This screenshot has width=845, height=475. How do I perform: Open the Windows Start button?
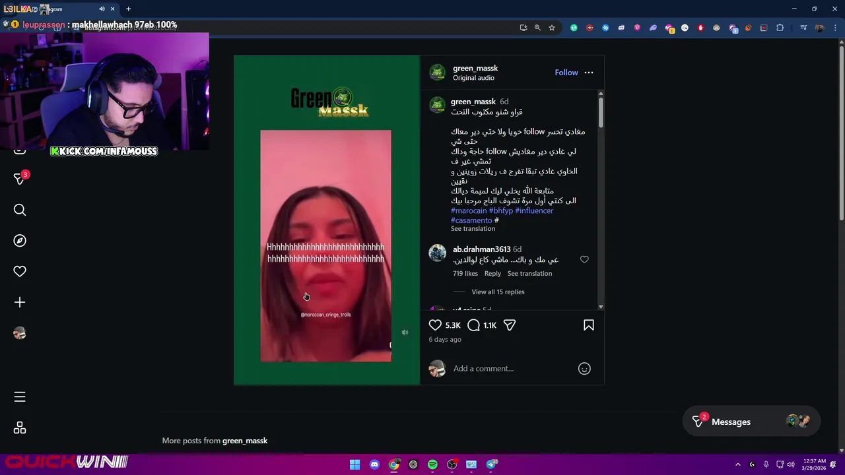(355, 464)
